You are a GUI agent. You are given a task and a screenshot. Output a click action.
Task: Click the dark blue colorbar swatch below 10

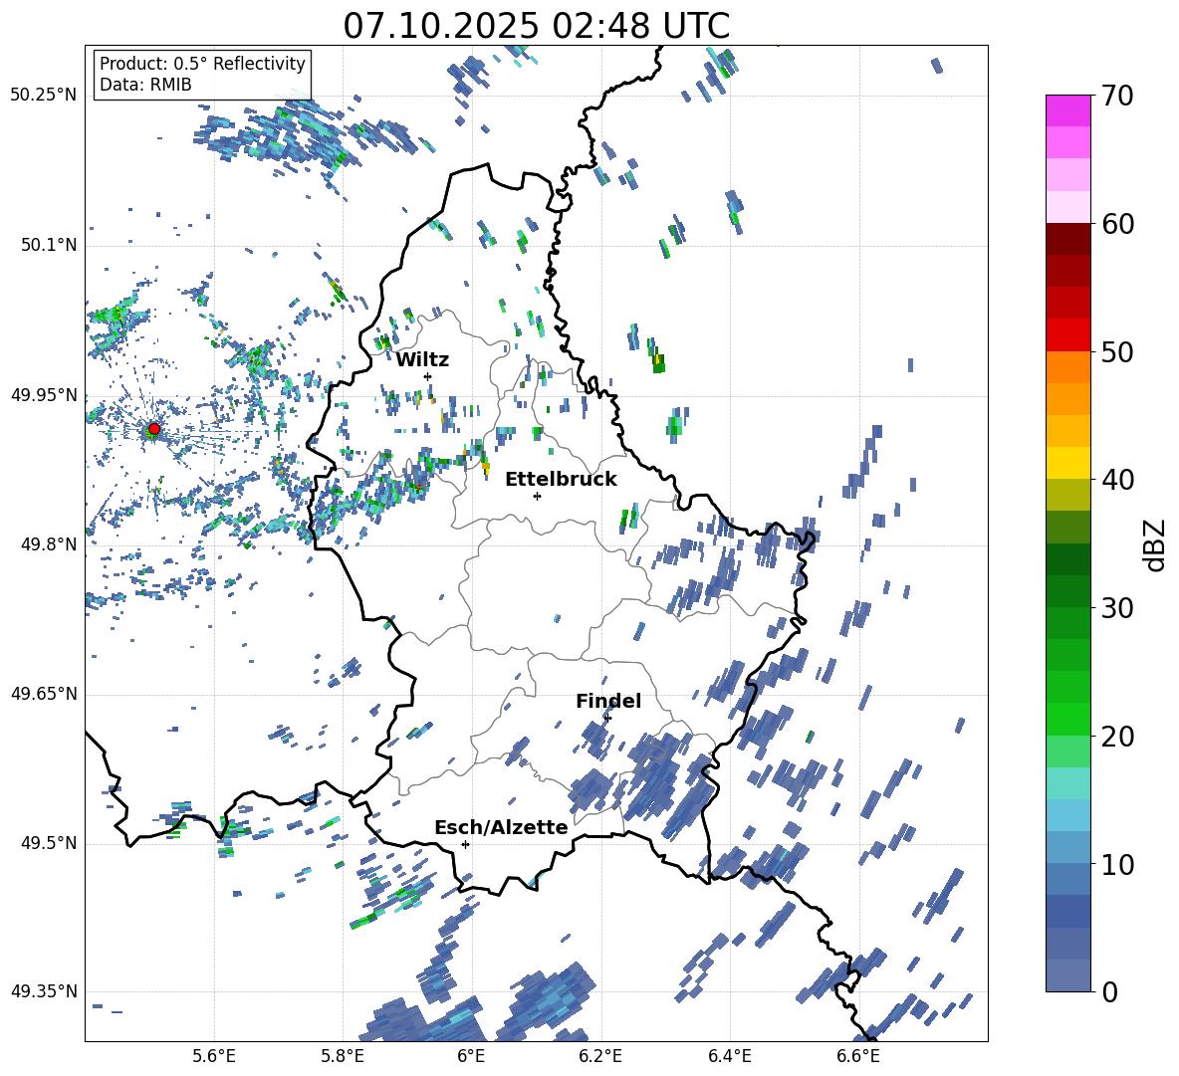(1067, 911)
